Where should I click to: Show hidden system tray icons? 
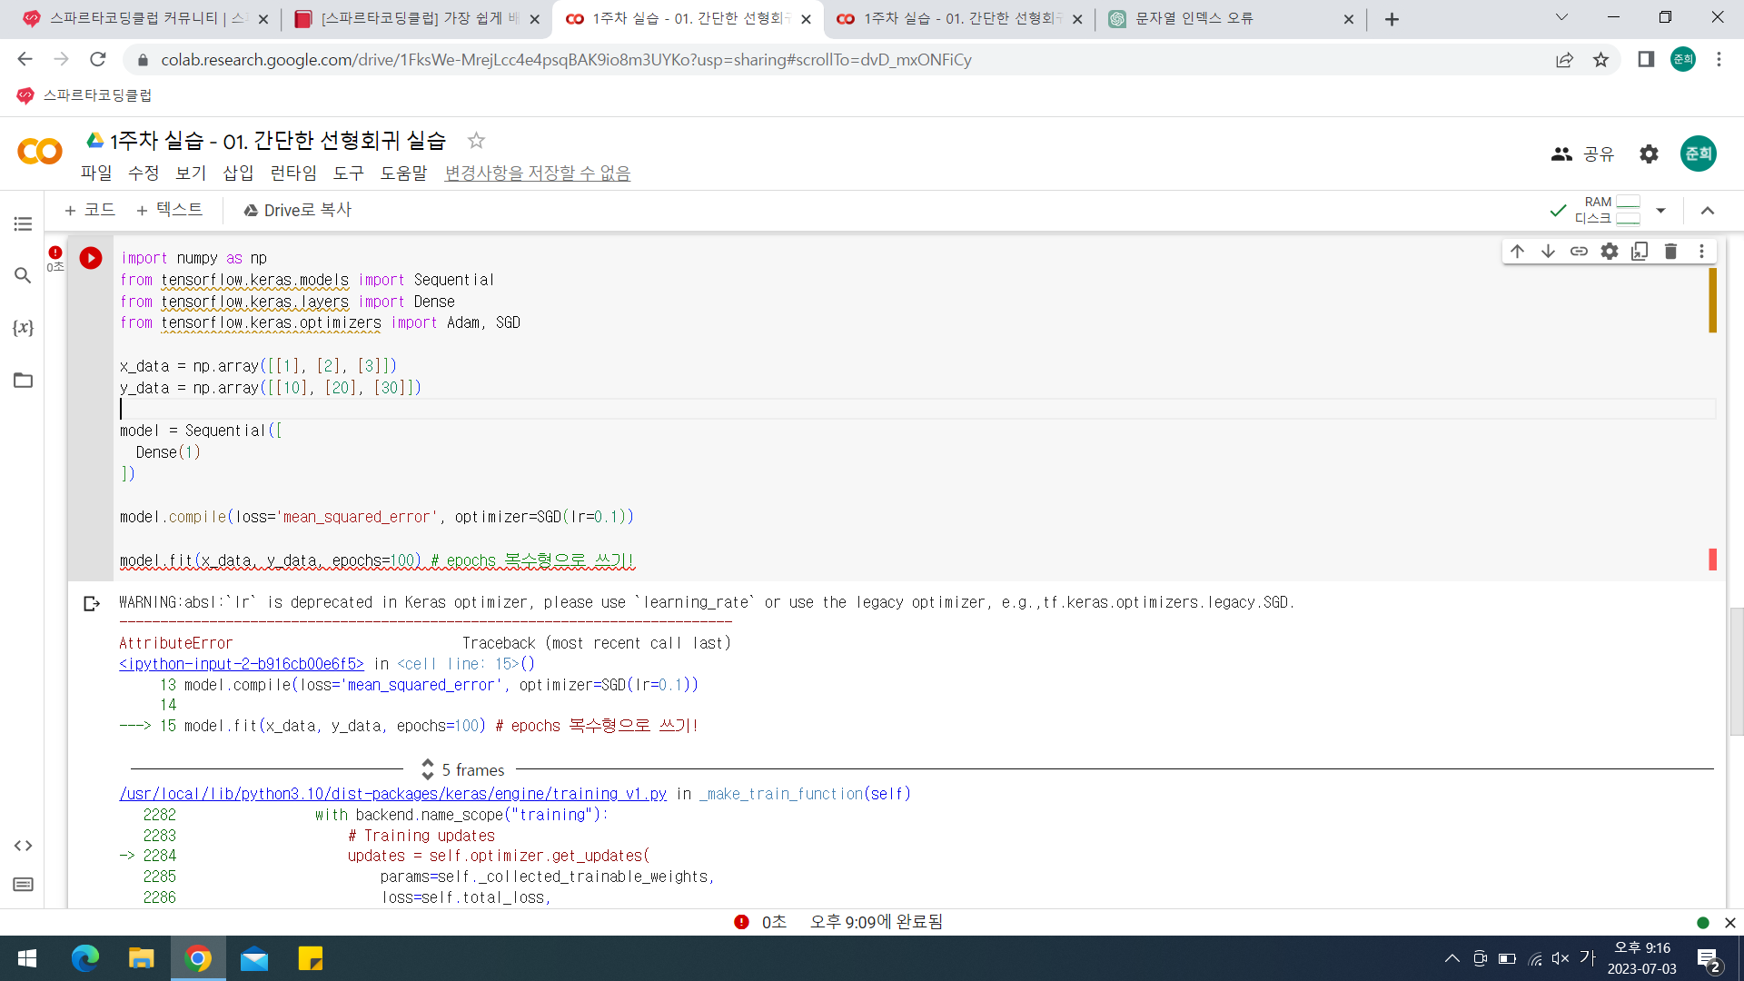point(1452,958)
